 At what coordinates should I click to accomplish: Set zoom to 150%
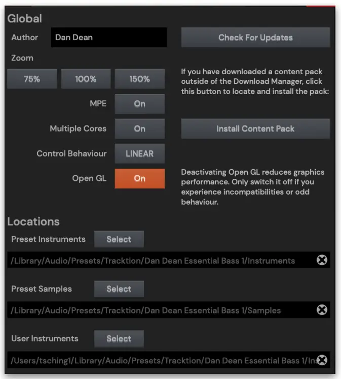tap(139, 79)
